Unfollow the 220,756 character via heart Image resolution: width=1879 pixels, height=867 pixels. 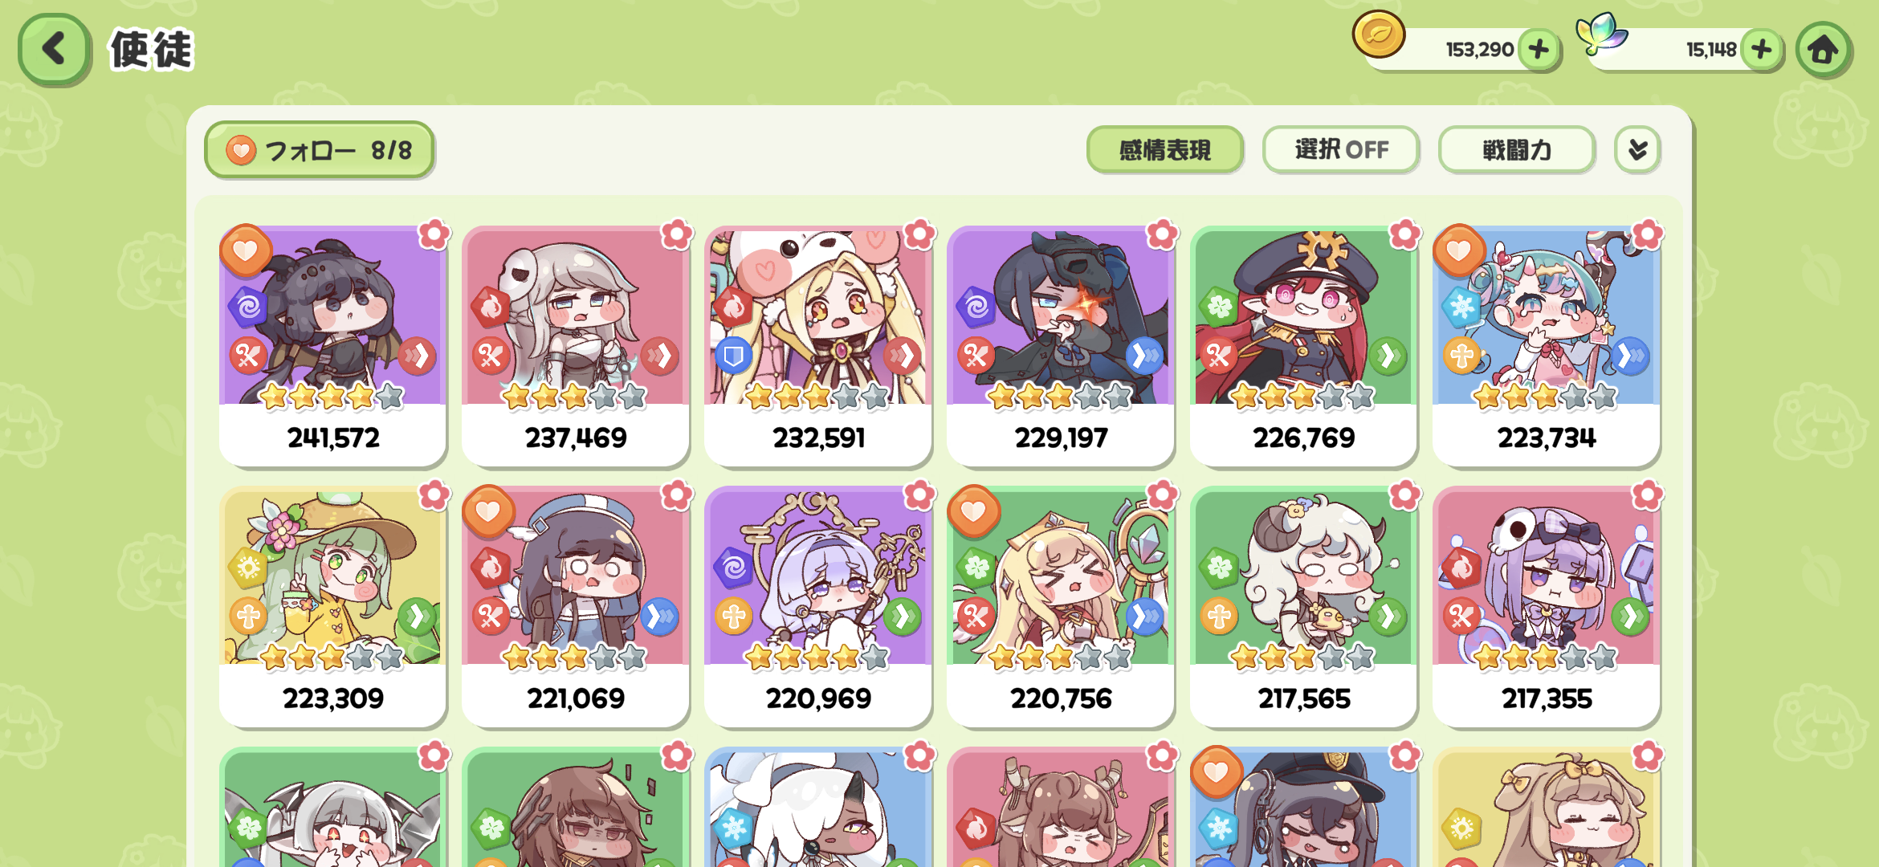click(x=973, y=511)
